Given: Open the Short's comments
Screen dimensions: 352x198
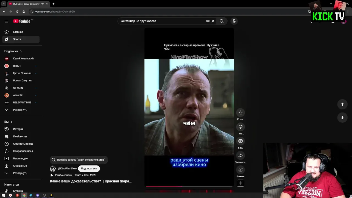Looking at the screenshot, I should [240, 141].
